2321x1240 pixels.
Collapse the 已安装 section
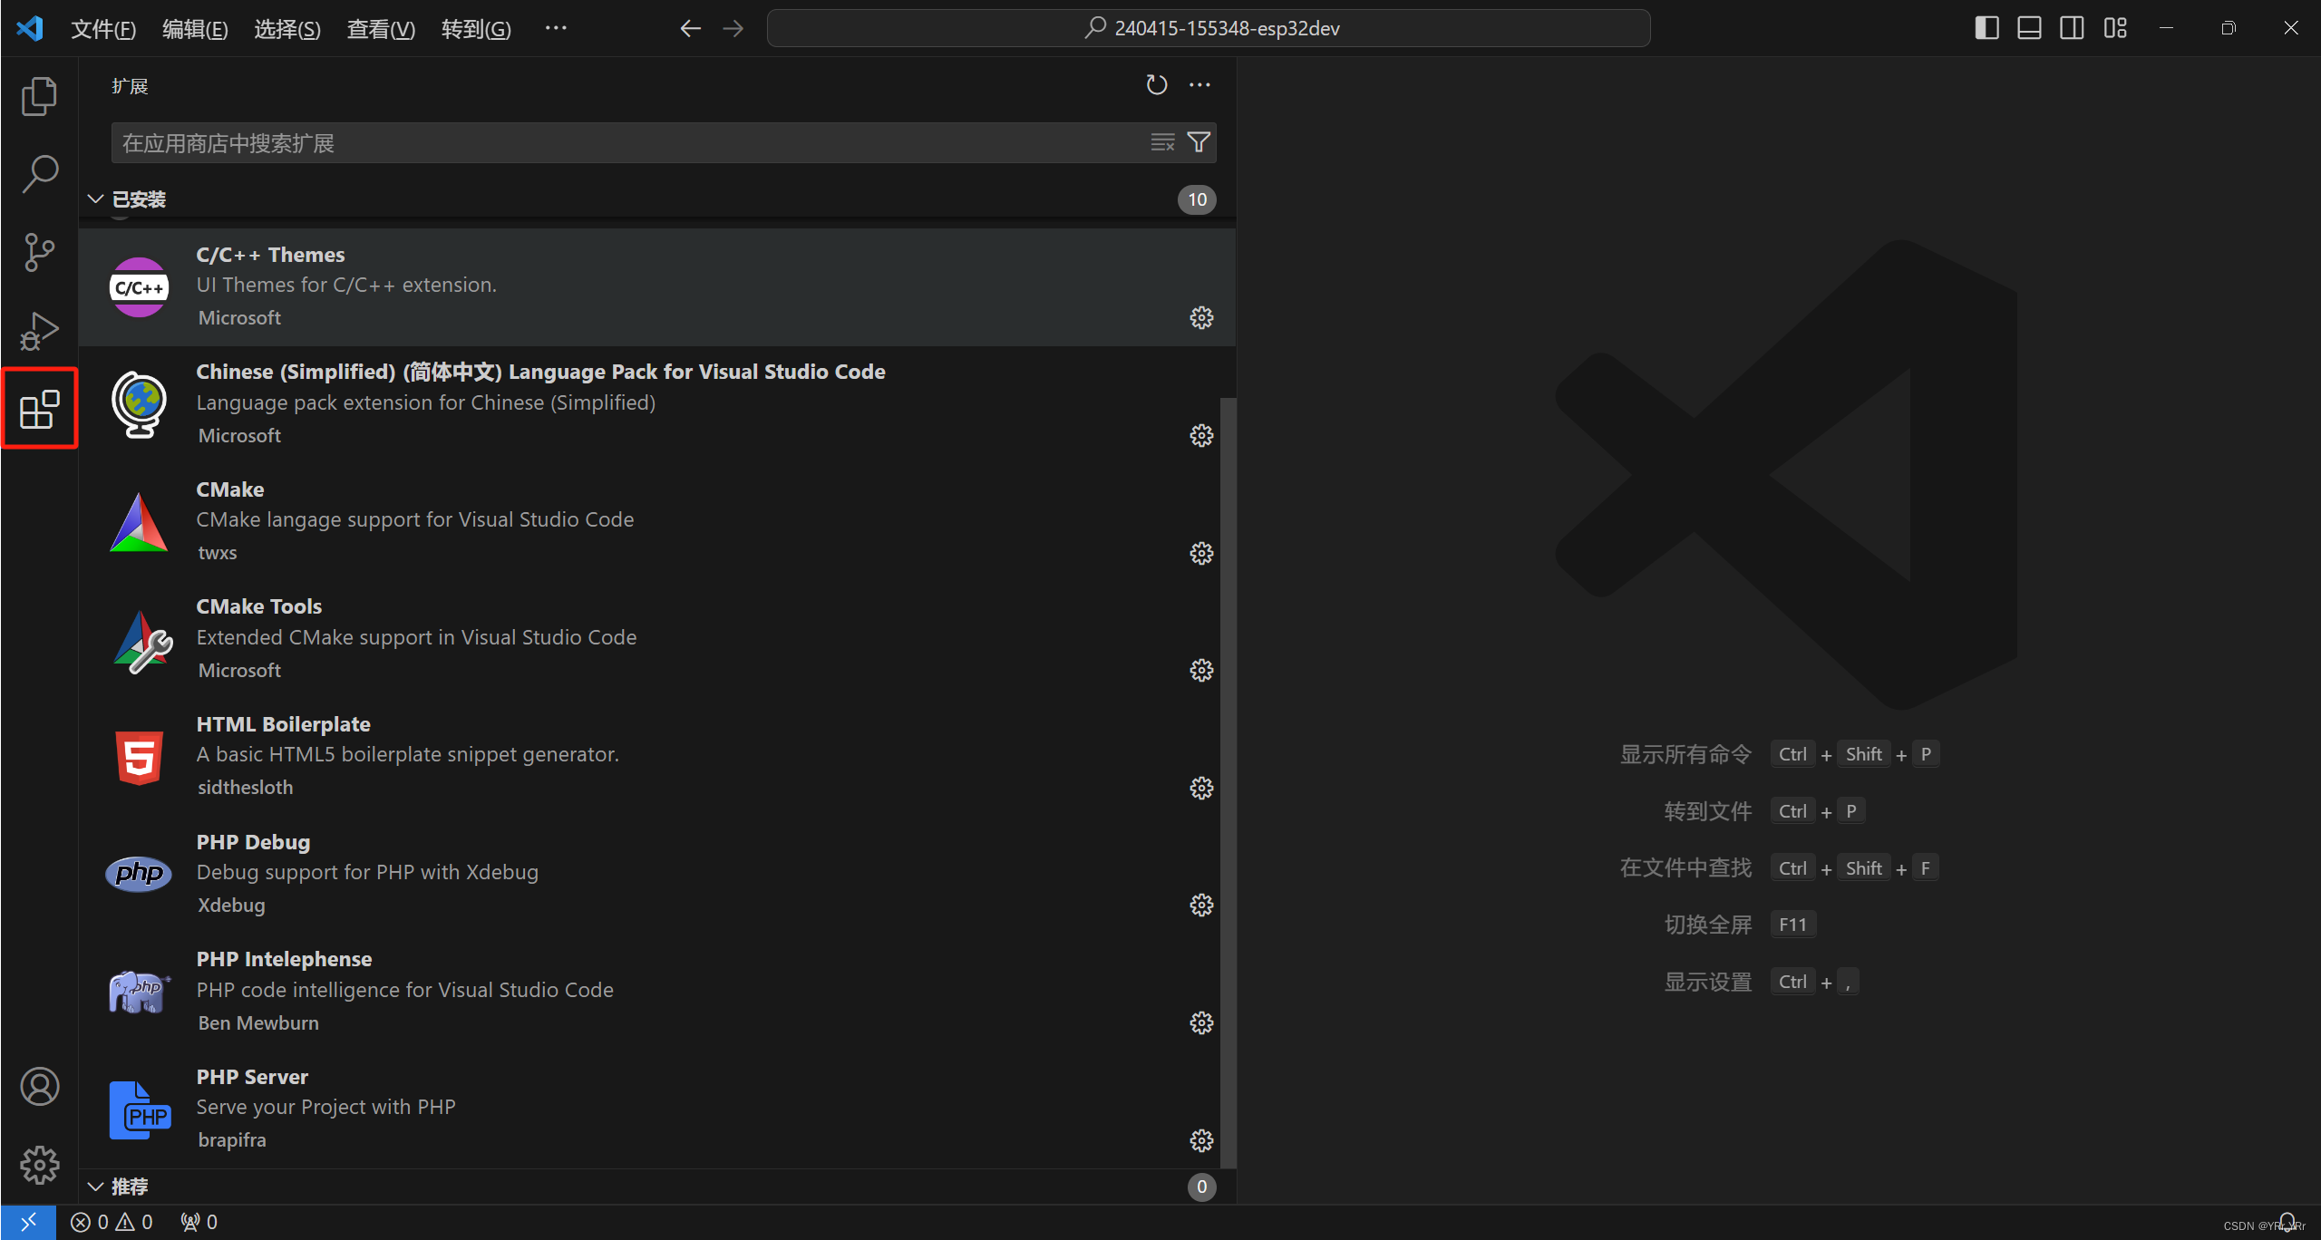pyautogui.click(x=127, y=199)
